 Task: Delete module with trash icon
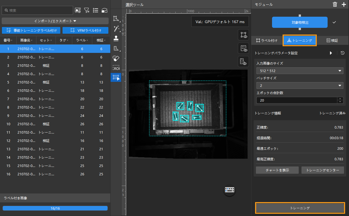point(335,4)
